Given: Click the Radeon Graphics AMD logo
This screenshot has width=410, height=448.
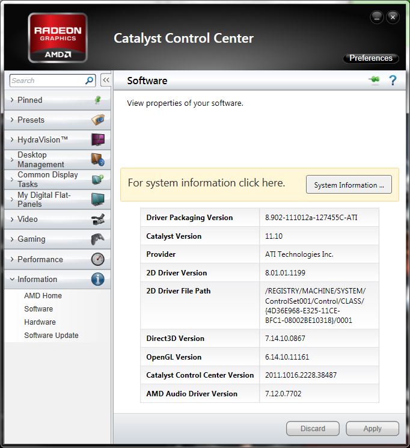Looking at the screenshot, I should point(58,38).
